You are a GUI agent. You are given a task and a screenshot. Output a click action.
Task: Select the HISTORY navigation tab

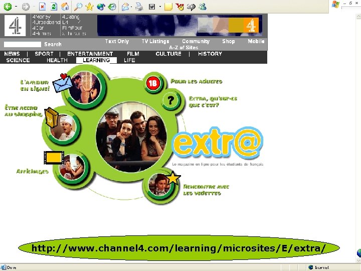[210, 54]
